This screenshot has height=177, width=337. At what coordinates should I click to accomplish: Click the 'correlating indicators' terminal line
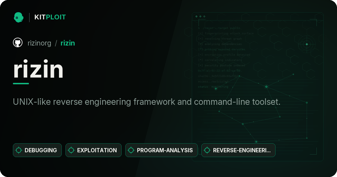coord(220,60)
